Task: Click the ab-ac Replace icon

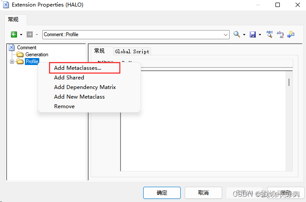Action: [x=280, y=34]
